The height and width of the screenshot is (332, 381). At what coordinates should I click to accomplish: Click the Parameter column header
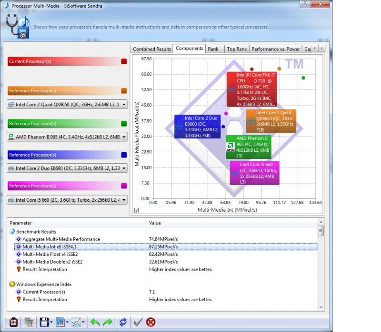coord(77,223)
